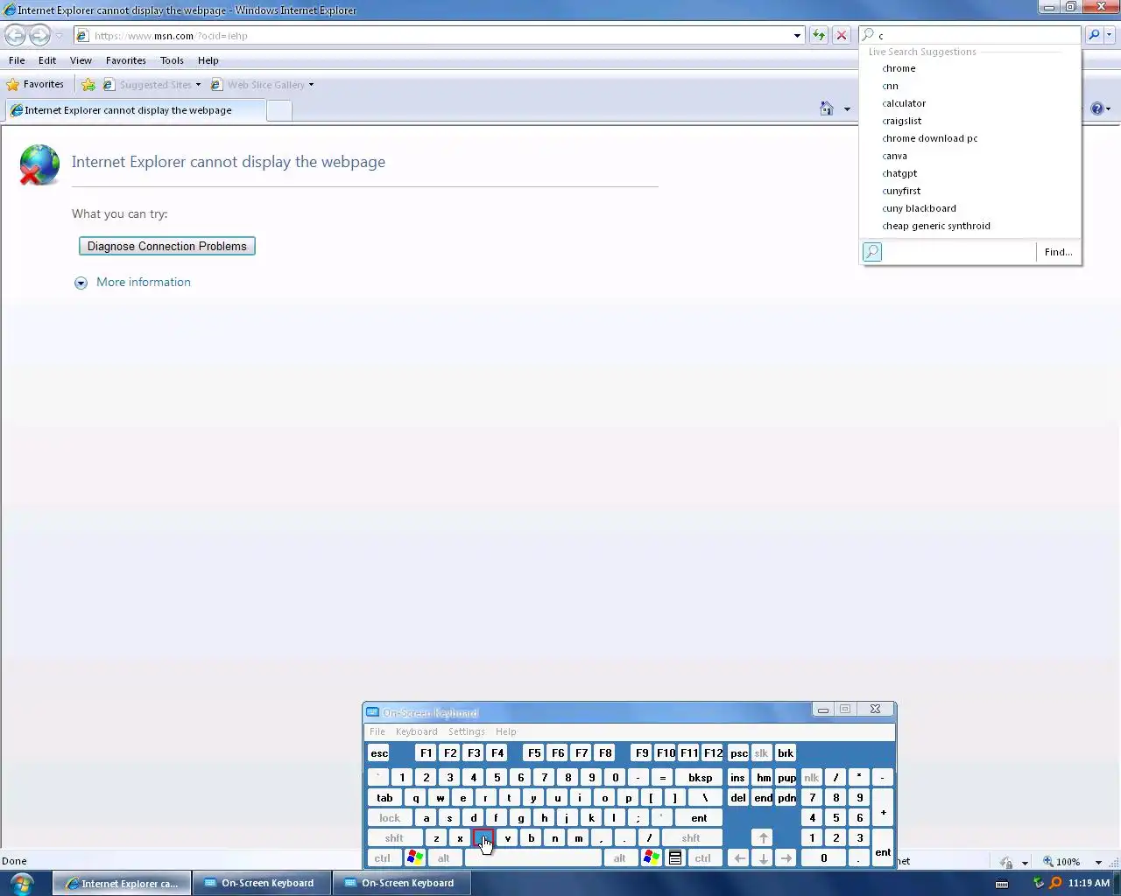Toggle the nlk num lock key

click(812, 778)
